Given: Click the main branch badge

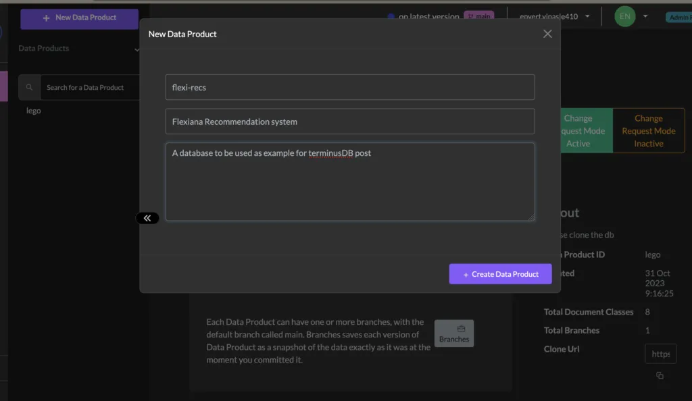Looking at the screenshot, I should [x=479, y=16].
